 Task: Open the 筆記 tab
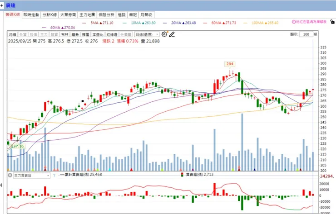[133, 15]
